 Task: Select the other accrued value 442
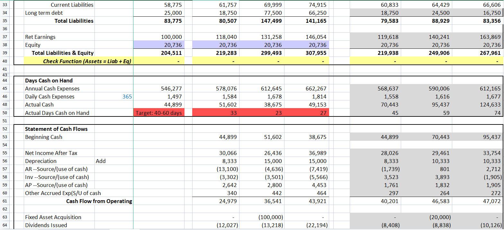[277, 193]
